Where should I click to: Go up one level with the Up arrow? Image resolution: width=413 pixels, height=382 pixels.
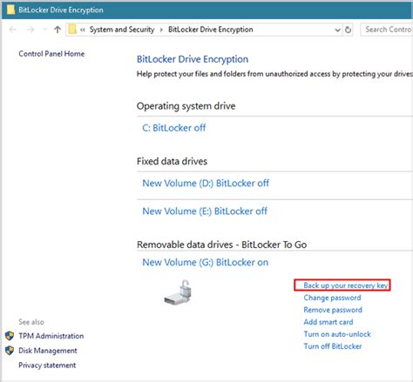pyautogui.click(x=58, y=30)
